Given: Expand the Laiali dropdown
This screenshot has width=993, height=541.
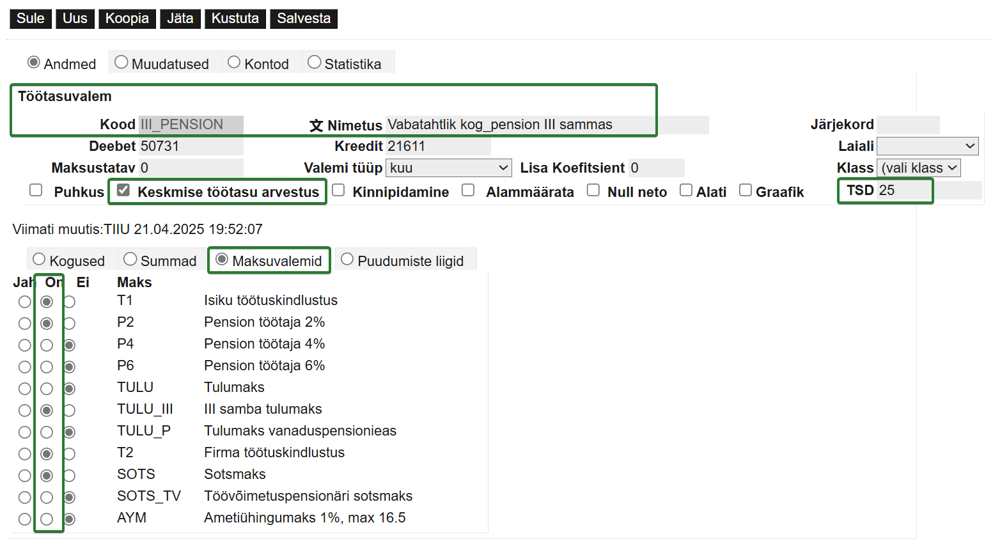Looking at the screenshot, I should pos(927,146).
